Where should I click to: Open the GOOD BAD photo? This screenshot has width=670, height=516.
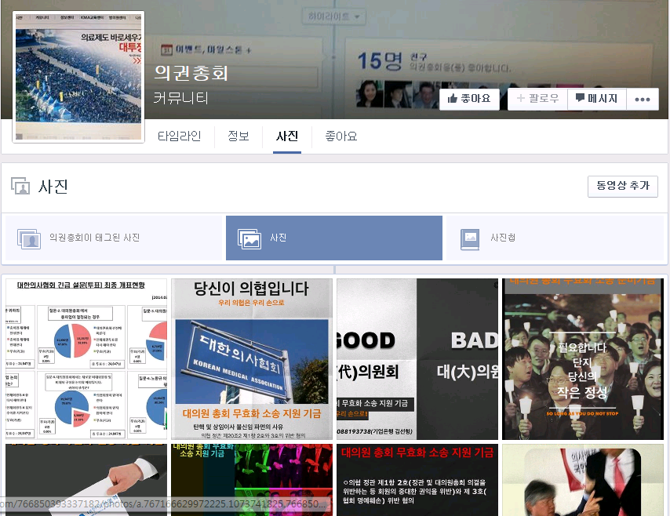pyautogui.click(x=417, y=359)
